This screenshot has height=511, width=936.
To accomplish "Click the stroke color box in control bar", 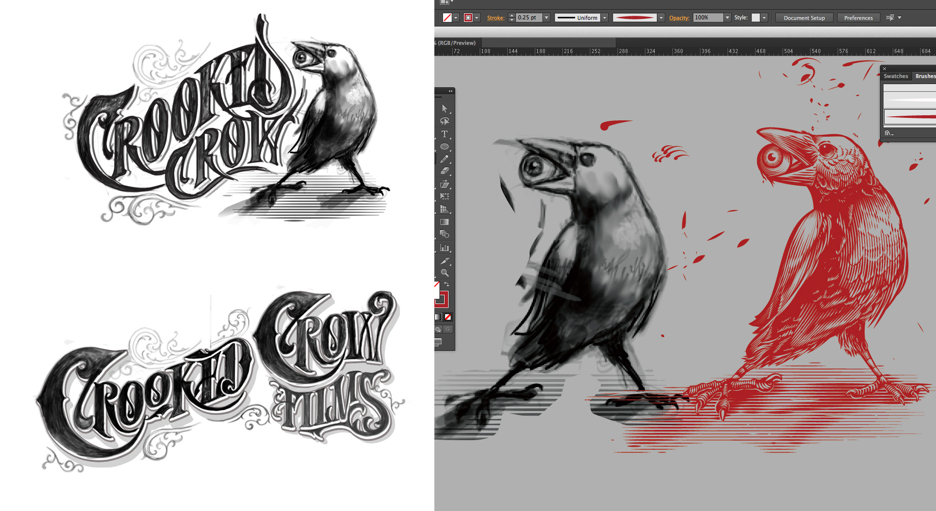I will (x=468, y=18).
